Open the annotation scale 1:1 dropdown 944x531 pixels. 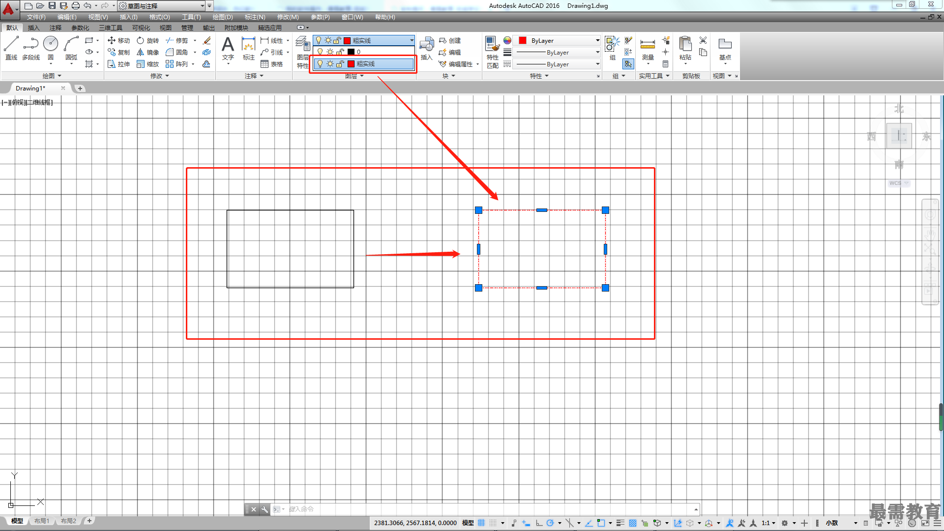click(768, 523)
